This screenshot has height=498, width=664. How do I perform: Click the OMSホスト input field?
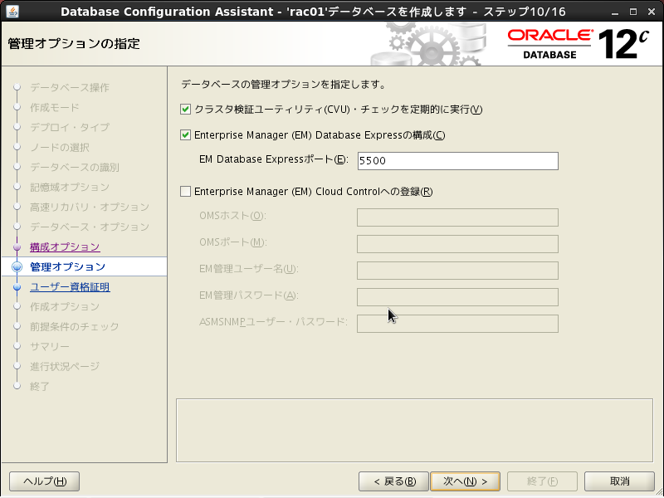pos(457,217)
